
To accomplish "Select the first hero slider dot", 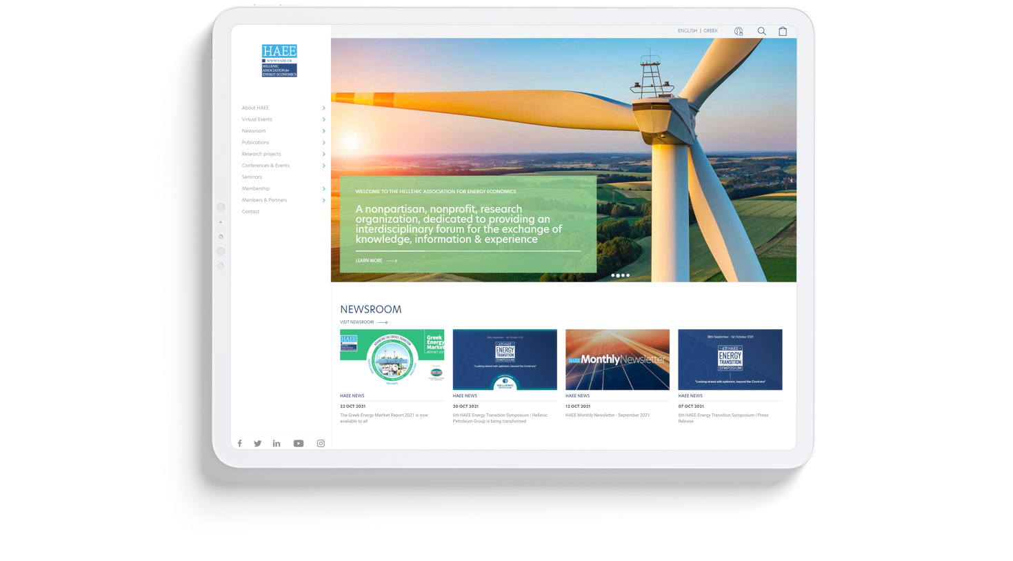I will point(612,275).
